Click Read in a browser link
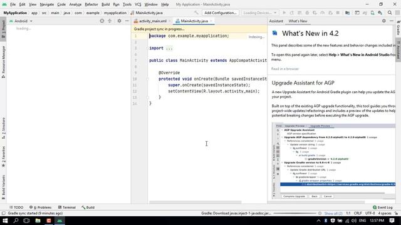This screenshot has width=401, height=225. tap(284, 69)
